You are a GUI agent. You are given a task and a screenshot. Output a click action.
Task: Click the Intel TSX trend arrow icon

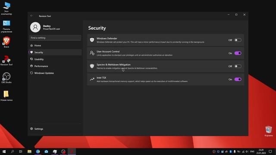92,79
